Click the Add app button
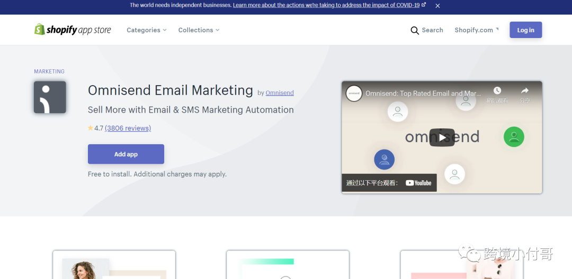This screenshot has height=279, width=572. click(126, 154)
